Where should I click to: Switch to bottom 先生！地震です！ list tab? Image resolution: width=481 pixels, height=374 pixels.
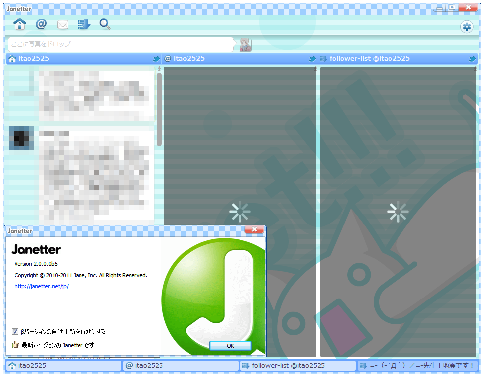[x=417, y=366]
